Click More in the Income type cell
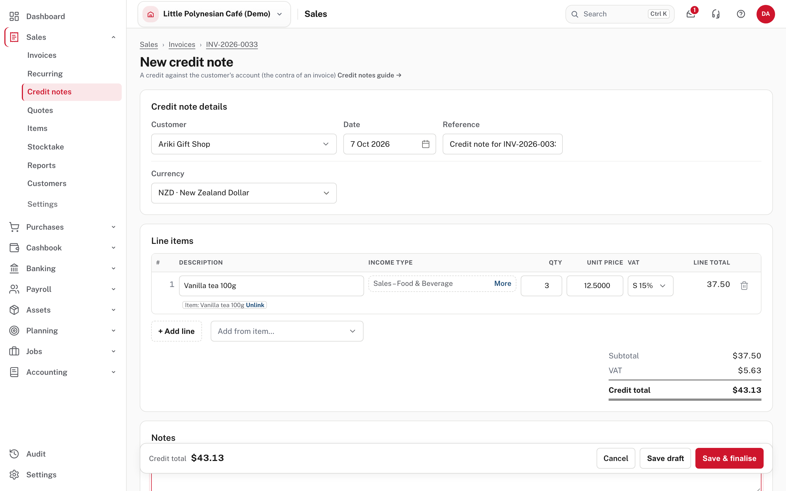The height and width of the screenshot is (491, 786). point(502,283)
